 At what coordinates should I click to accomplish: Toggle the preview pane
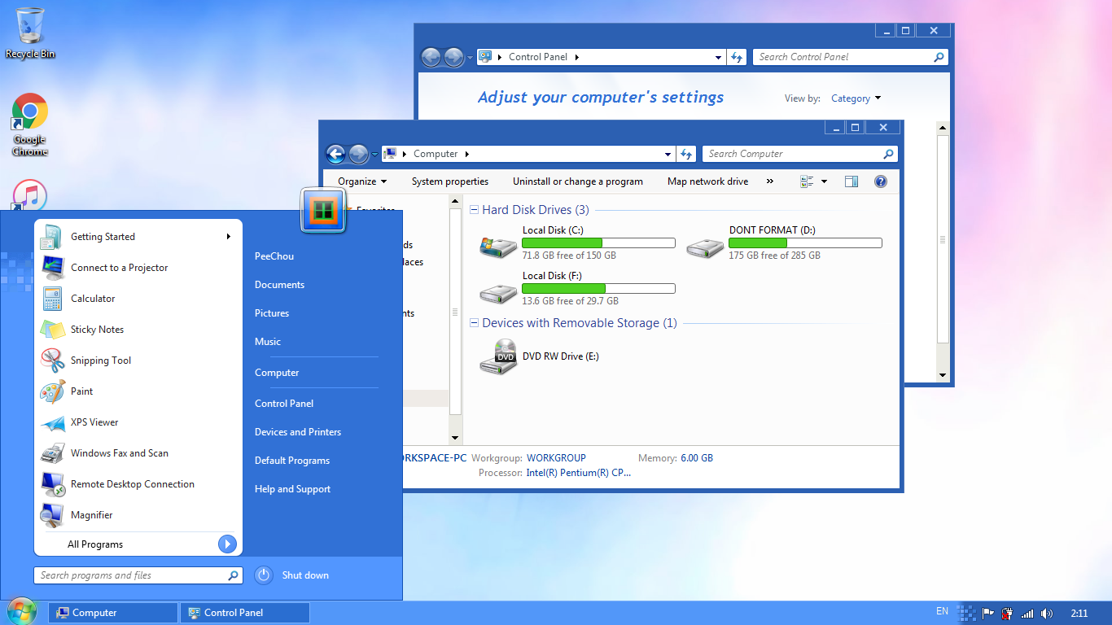pos(852,181)
